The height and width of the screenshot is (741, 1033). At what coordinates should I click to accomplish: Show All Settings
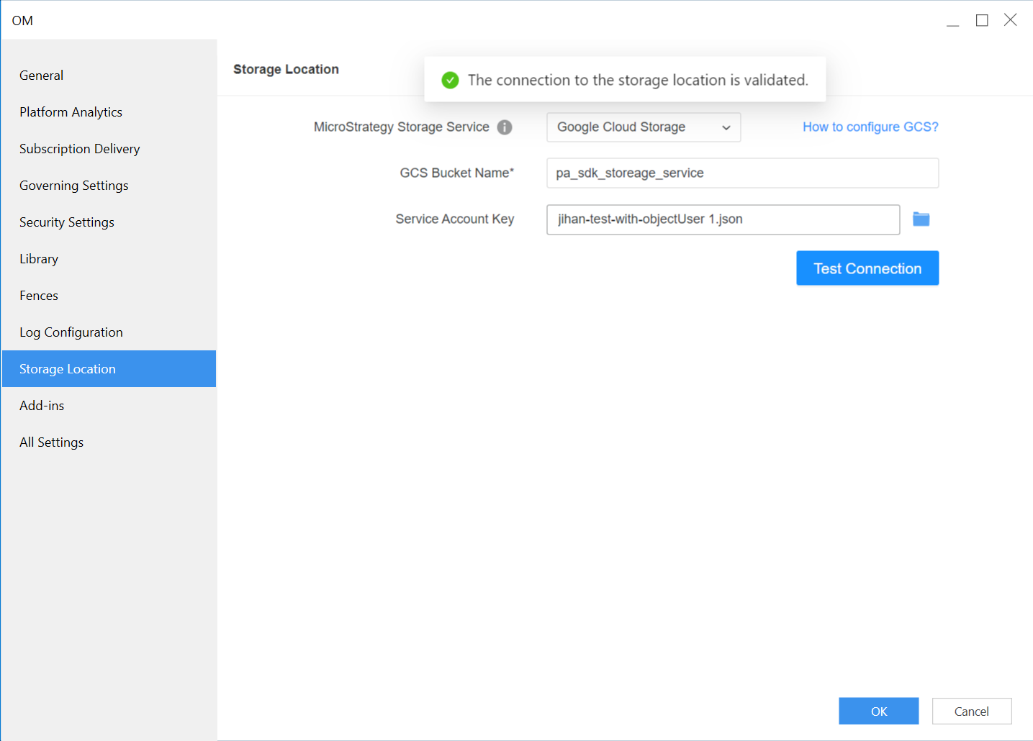(51, 442)
